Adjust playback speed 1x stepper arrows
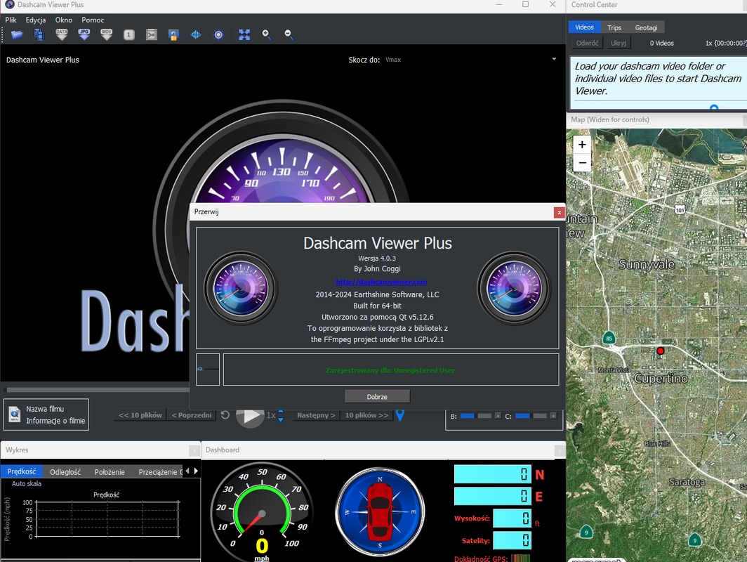The image size is (747, 562). [x=281, y=416]
